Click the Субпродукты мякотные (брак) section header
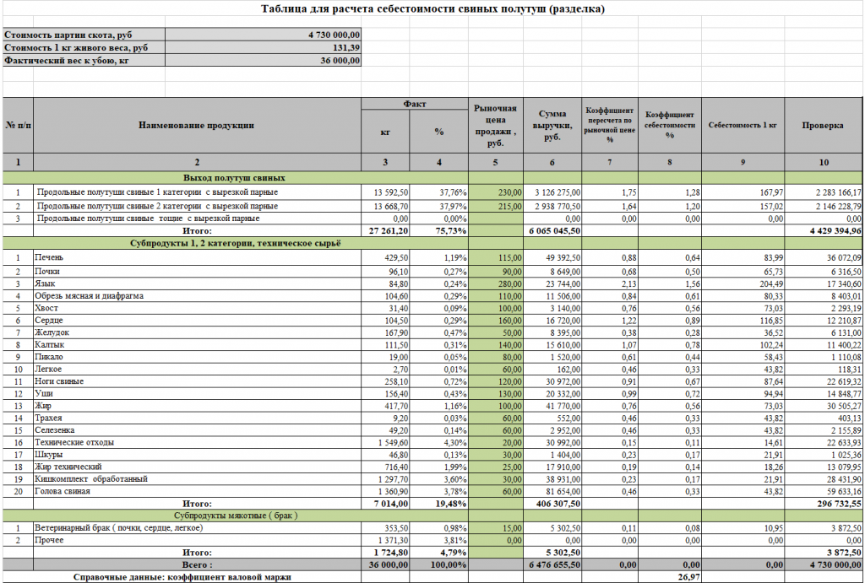This screenshot has width=865, height=583. (234, 515)
